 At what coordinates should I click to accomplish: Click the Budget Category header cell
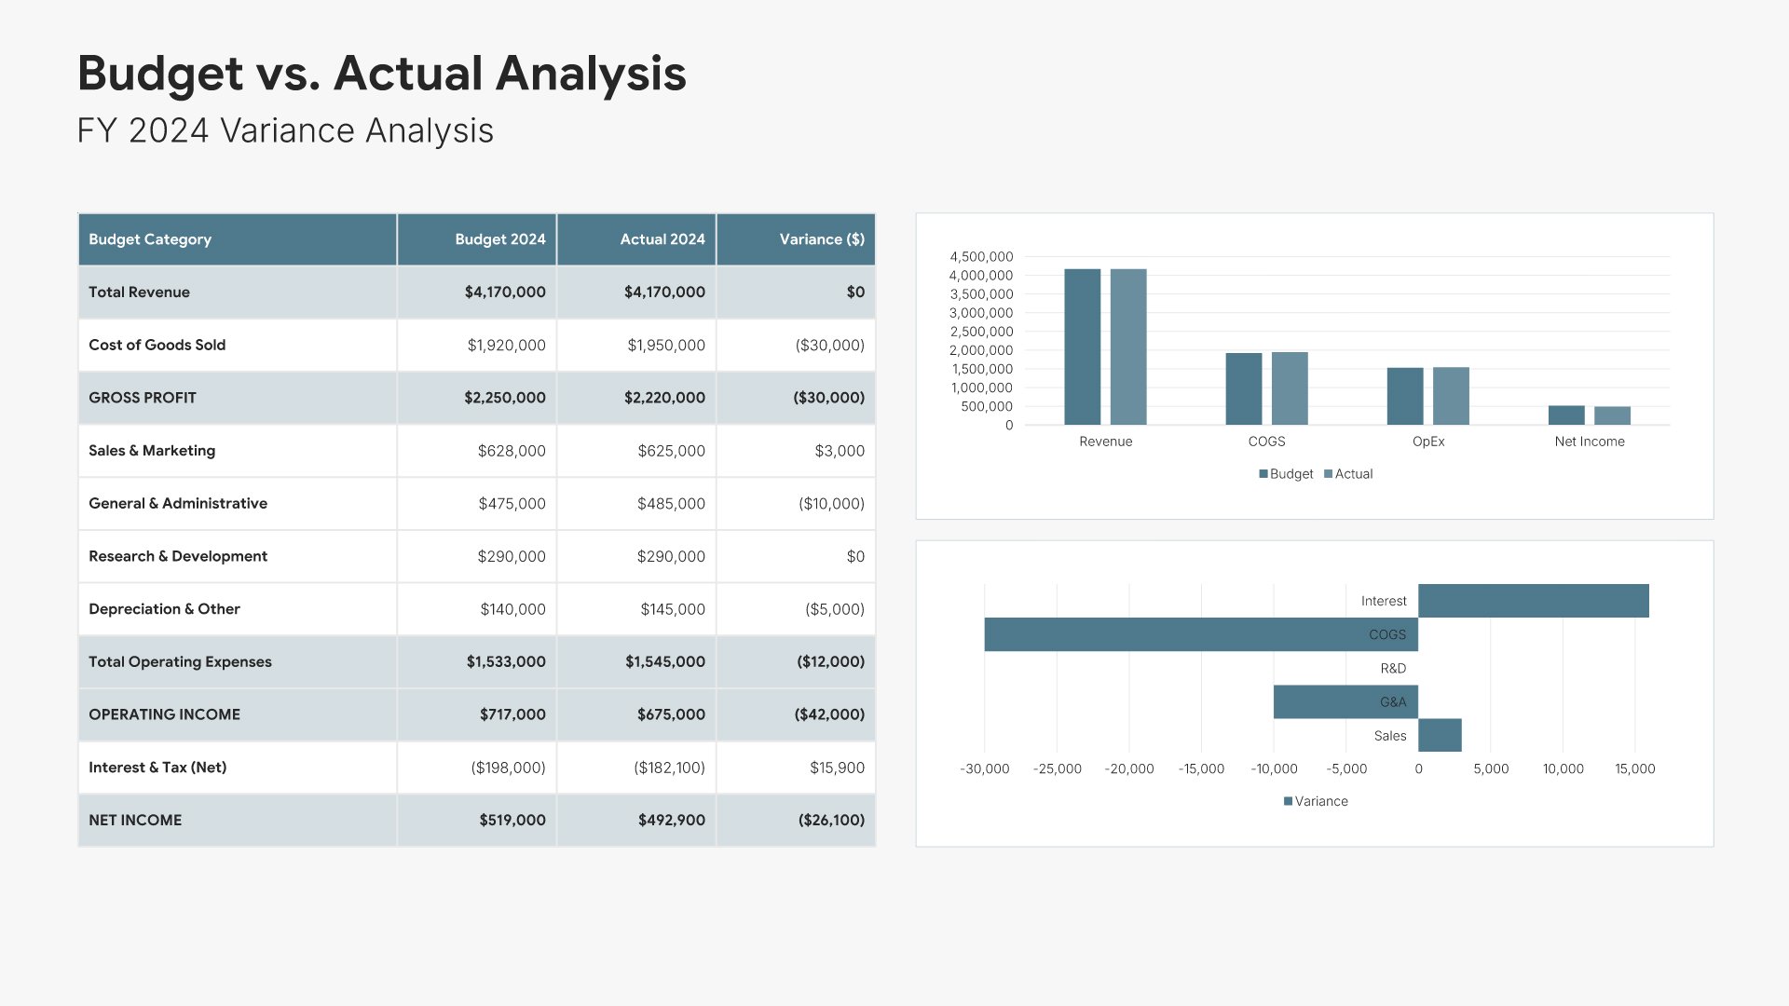(x=150, y=239)
